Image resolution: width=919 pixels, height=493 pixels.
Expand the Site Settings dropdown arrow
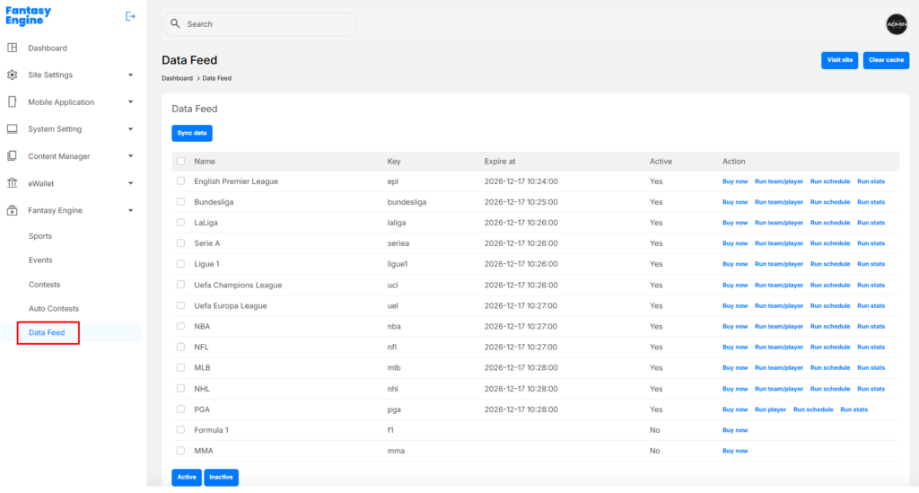(x=130, y=75)
